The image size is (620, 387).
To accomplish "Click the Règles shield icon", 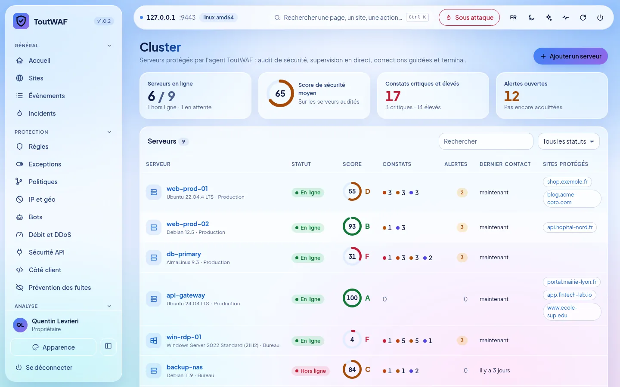I will 19,147.
